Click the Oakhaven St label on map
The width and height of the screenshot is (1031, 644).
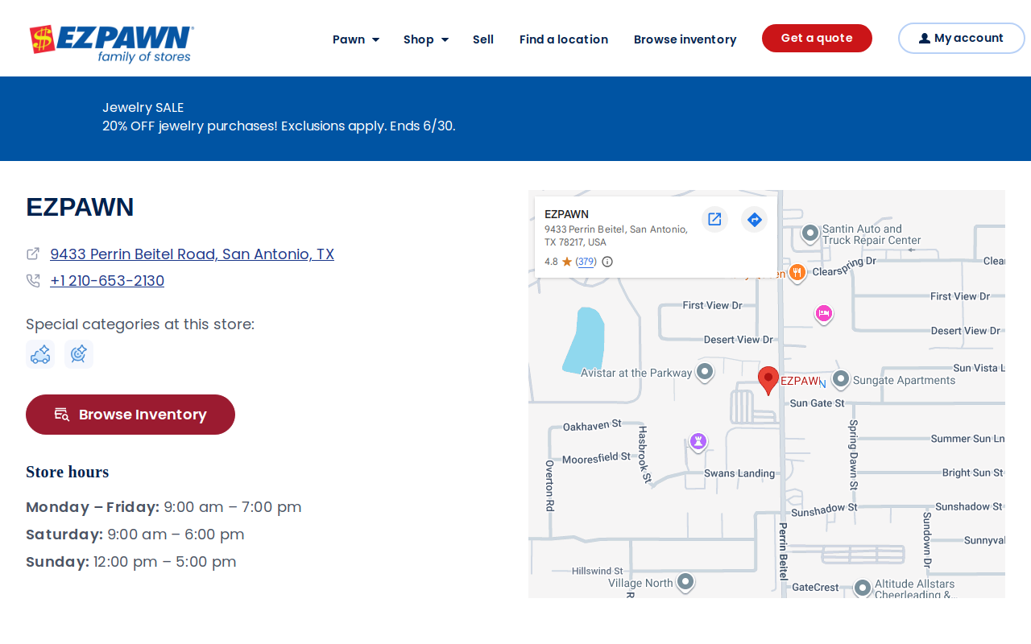click(x=592, y=425)
